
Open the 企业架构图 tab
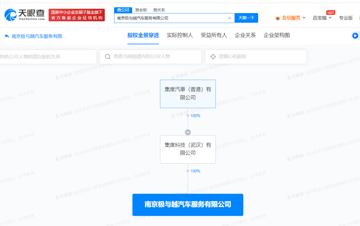pyautogui.click(x=276, y=35)
